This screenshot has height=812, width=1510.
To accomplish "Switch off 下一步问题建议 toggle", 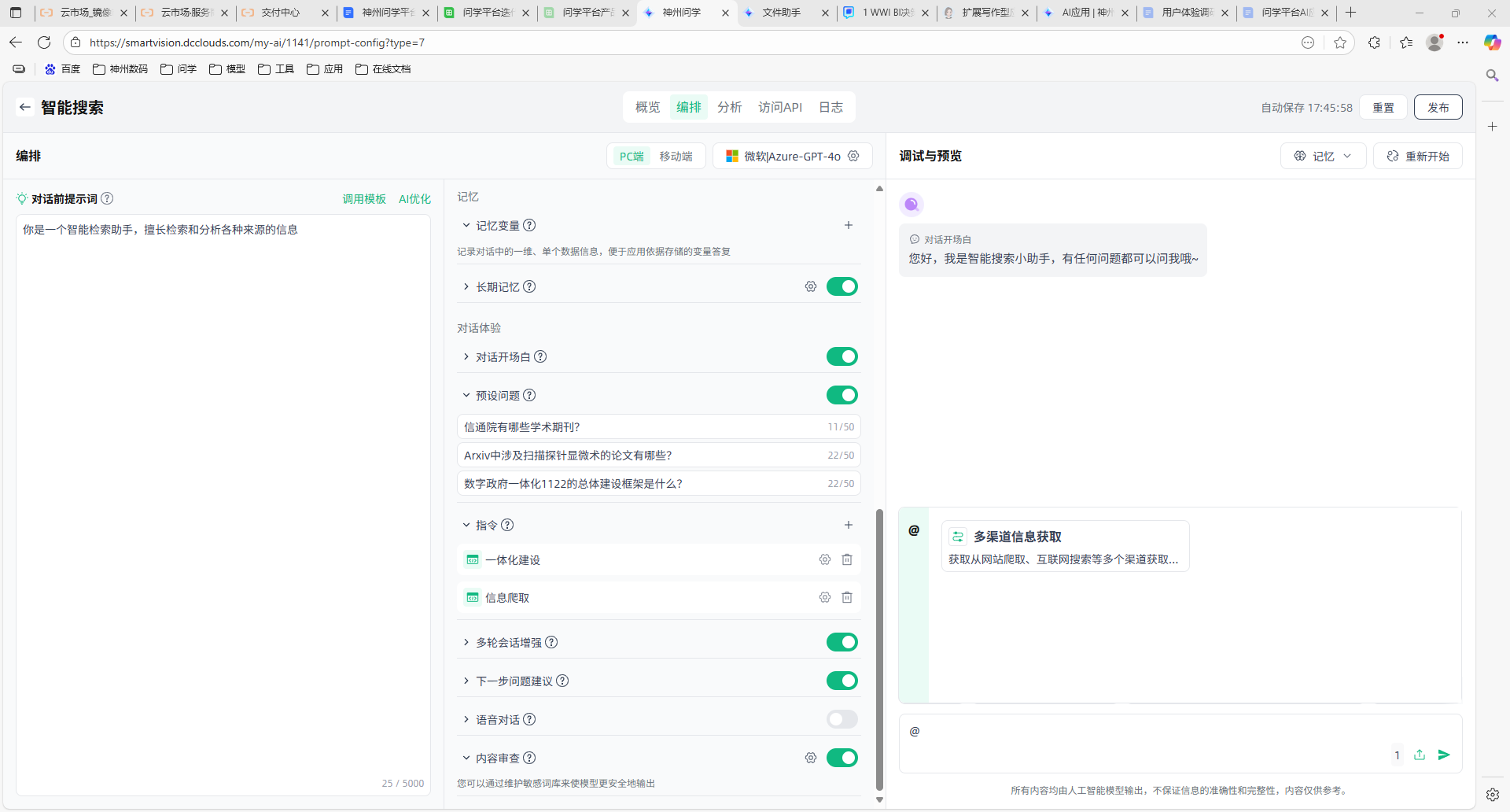I will [x=842, y=681].
